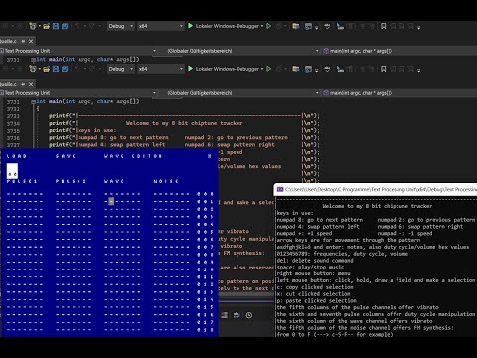
Task: Click 'c: copy clicked selection' console line
Action: (315, 287)
